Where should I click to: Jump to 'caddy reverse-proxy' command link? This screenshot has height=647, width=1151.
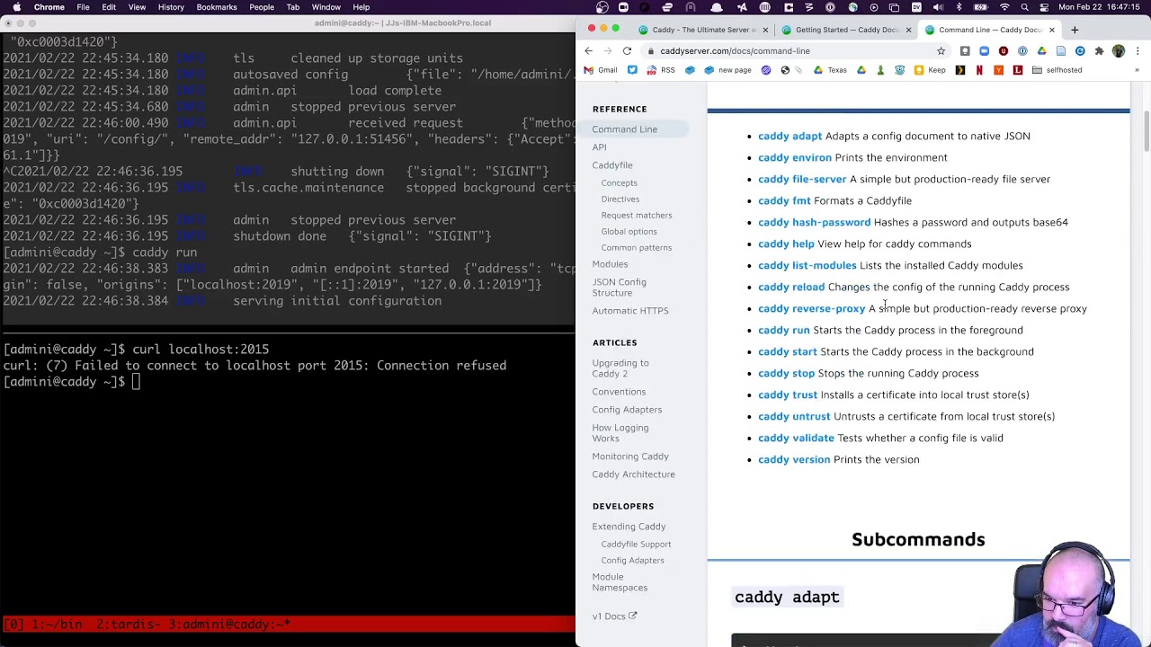tap(811, 308)
